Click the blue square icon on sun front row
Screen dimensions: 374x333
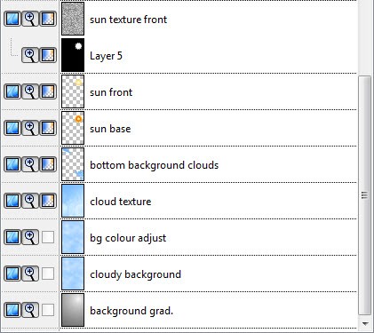pyautogui.click(x=12, y=91)
